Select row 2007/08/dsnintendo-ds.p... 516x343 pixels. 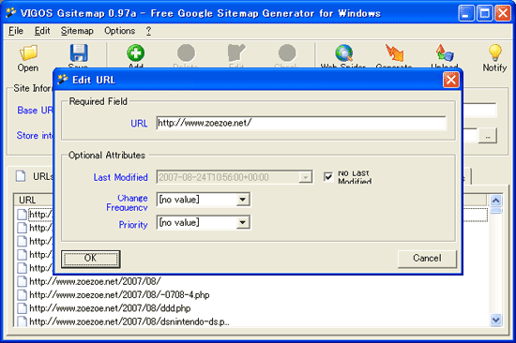(129, 321)
